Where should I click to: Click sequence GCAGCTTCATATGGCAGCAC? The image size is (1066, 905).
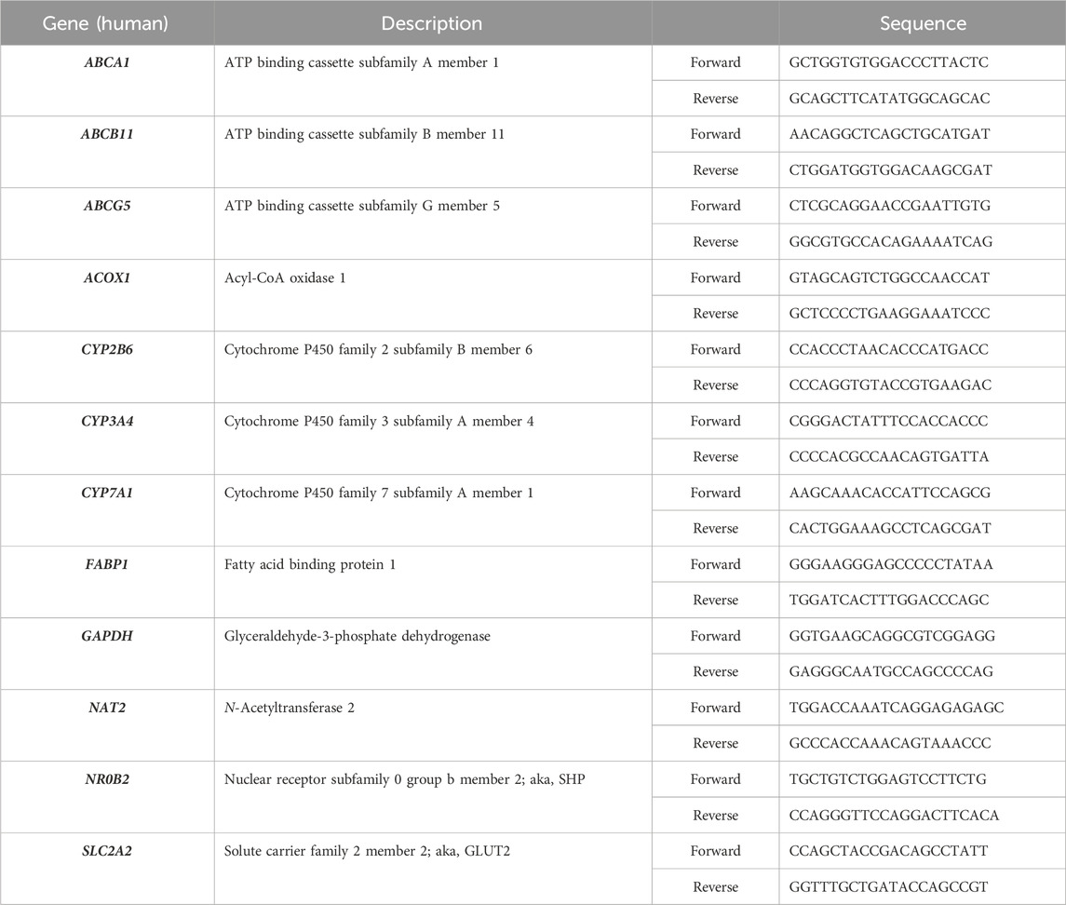[889, 99]
